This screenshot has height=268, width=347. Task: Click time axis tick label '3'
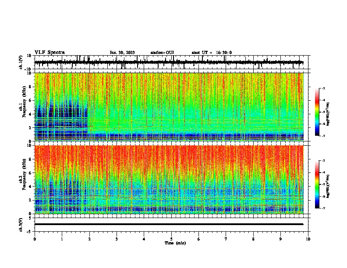(117, 239)
